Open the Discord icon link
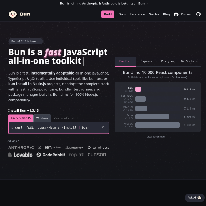 pyautogui.click(x=176, y=14)
